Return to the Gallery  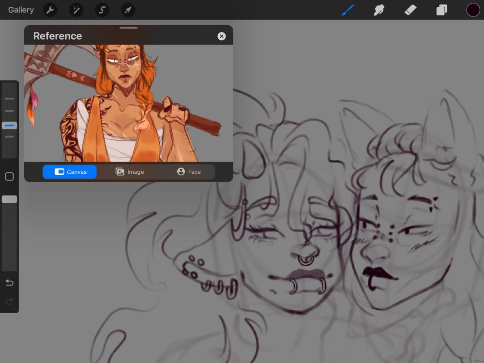[21, 10]
